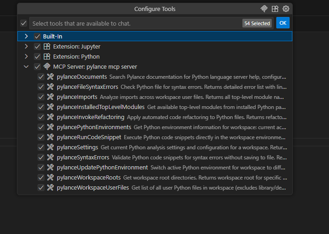Screen dimensions: 329x234
Task: Disable the pylanceRunCodeSnippet checkbox
Action: (x=41, y=137)
